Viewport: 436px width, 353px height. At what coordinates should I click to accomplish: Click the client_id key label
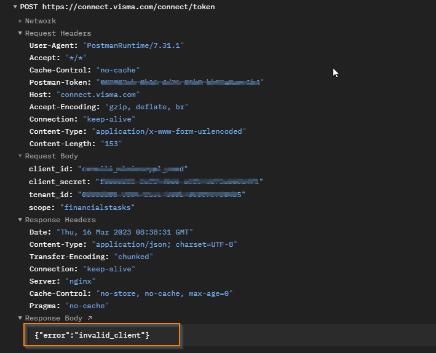51,169
